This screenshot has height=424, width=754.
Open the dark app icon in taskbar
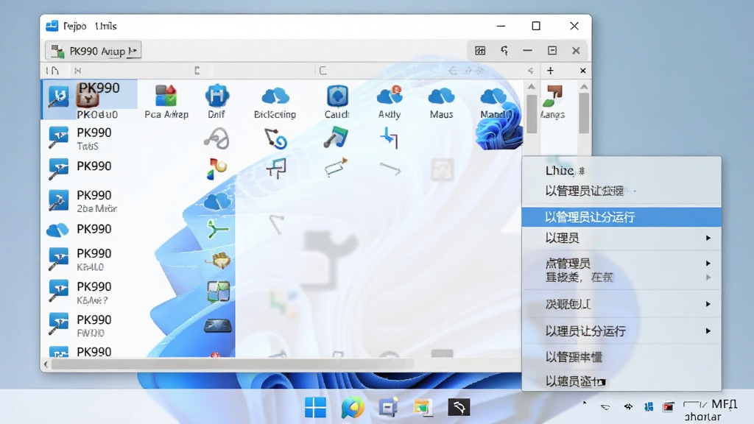459,408
